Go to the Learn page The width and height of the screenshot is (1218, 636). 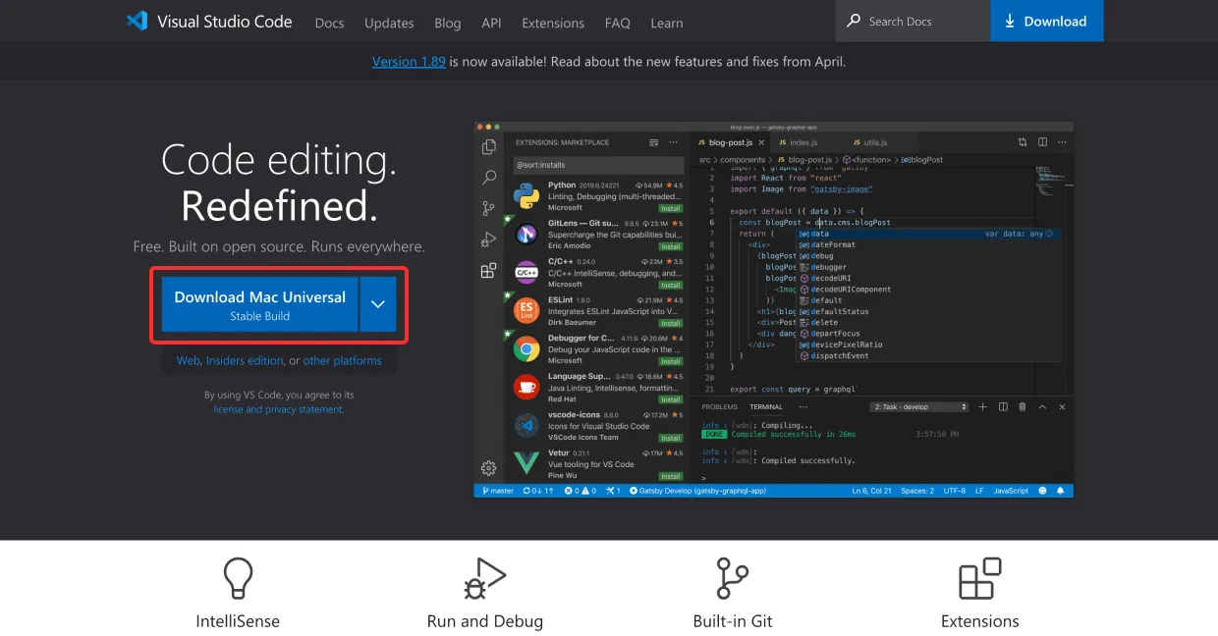click(666, 23)
